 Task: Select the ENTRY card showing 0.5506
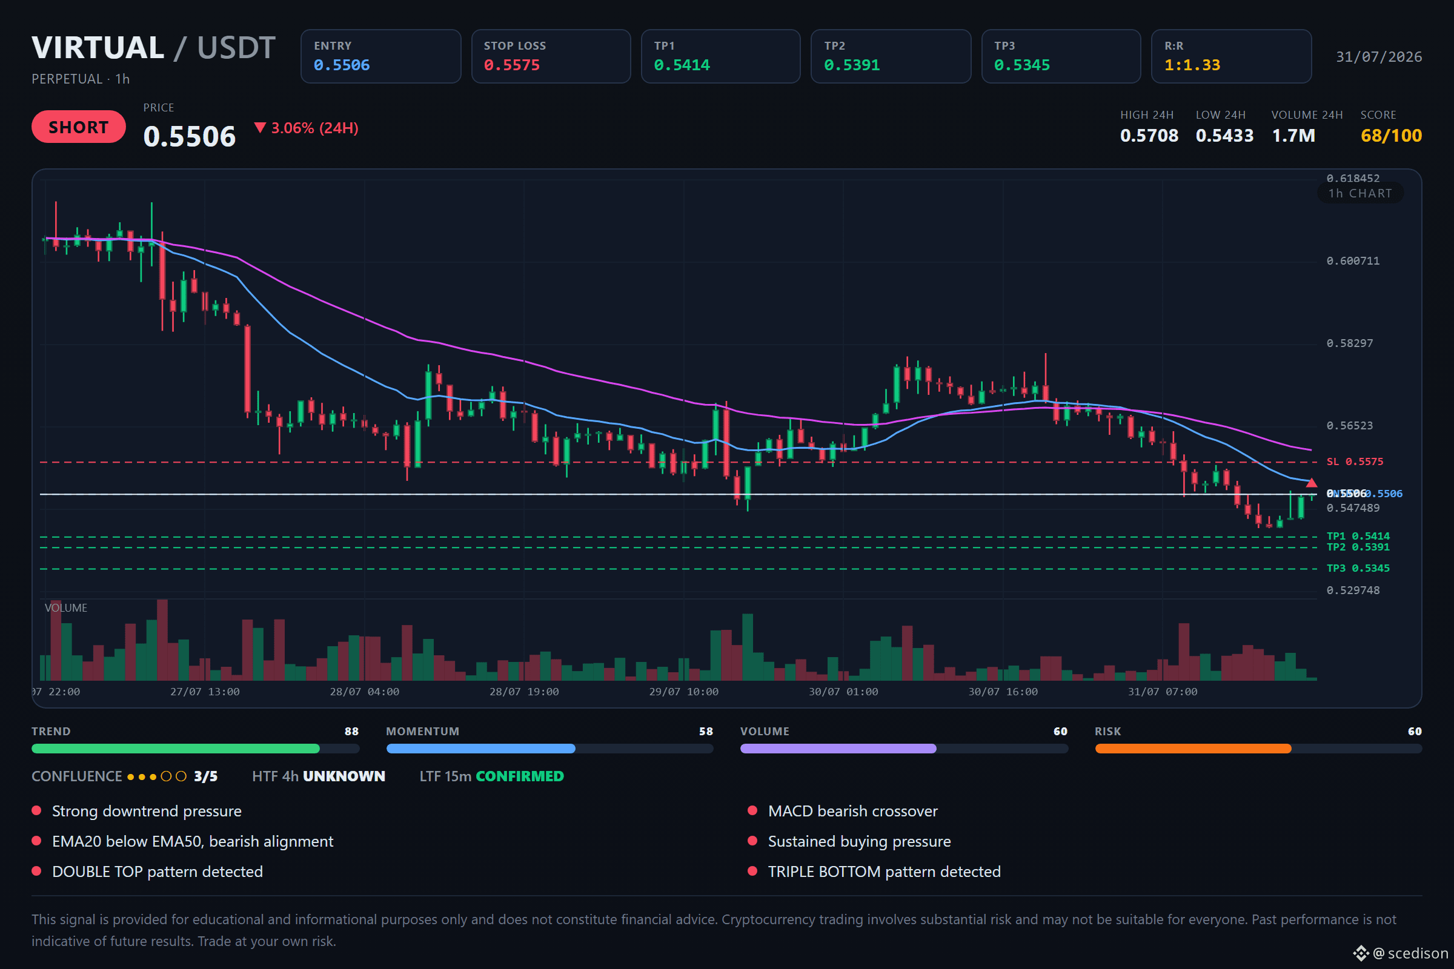[x=381, y=56]
